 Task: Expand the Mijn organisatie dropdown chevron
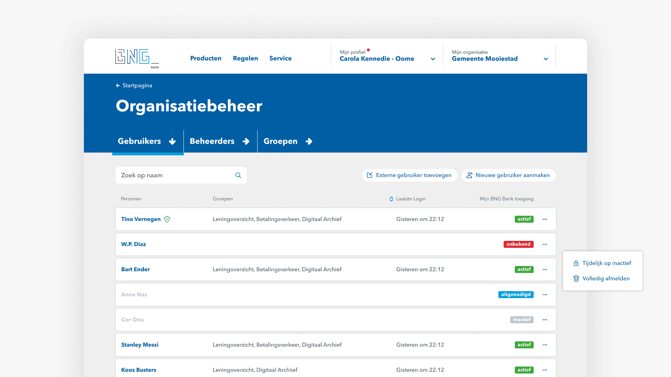point(546,59)
